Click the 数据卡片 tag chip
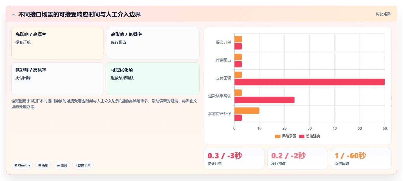The height and width of the screenshot is (181, 403). click(x=83, y=165)
